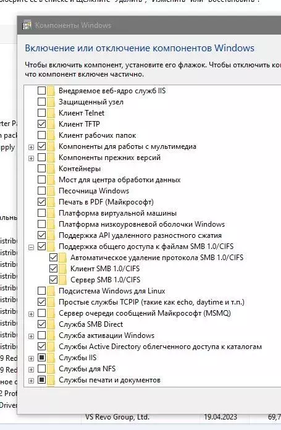Viewport: 281px width, 430px height.
Task: Enable the Клиент Telnet checkbox
Action: (41, 112)
